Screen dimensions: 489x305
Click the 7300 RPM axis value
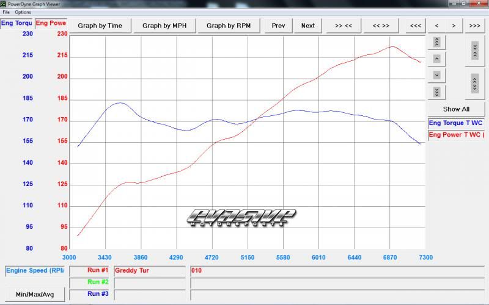pos(425,257)
